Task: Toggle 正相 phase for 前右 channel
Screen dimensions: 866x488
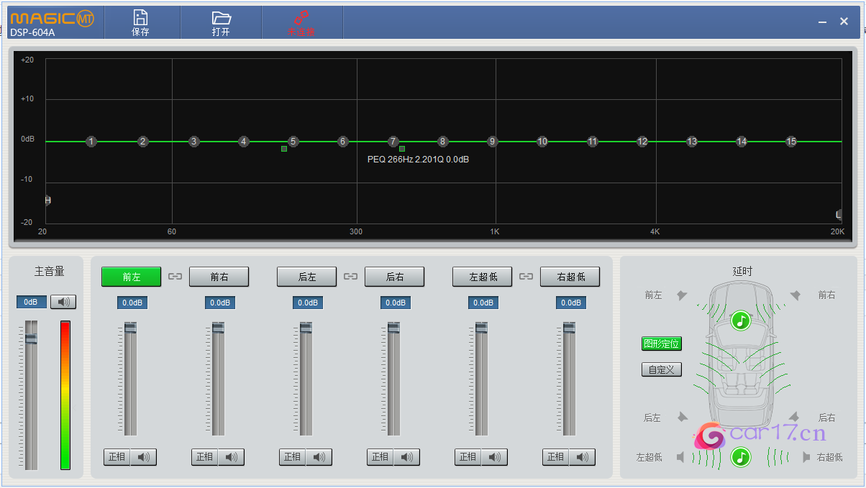Action: click(204, 456)
